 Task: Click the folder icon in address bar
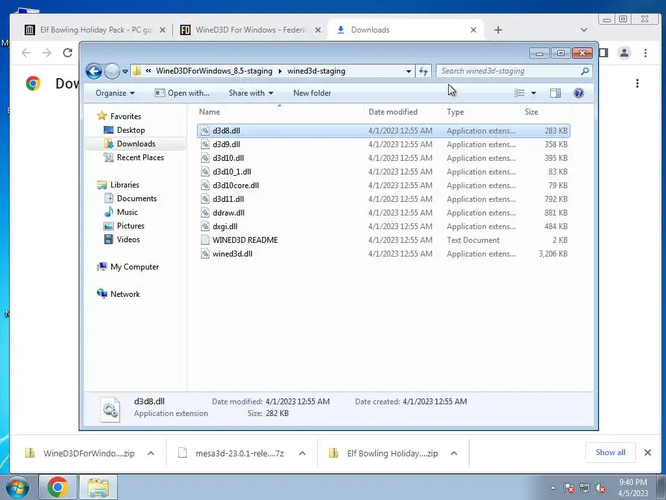(137, 71)
